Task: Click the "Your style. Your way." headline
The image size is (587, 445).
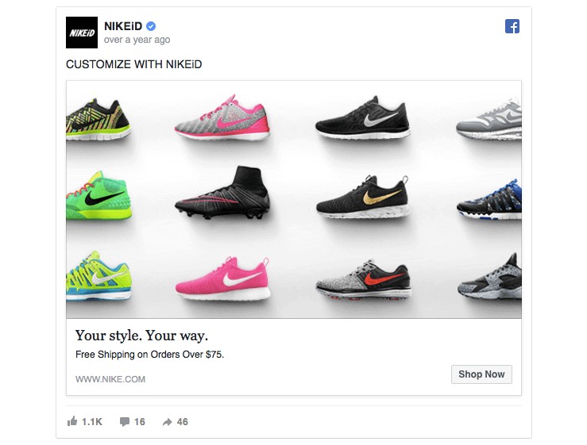Action: (141, 335)
